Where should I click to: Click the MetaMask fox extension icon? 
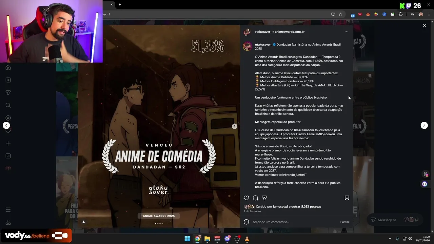pyautogui.click(x=368, y=14)
